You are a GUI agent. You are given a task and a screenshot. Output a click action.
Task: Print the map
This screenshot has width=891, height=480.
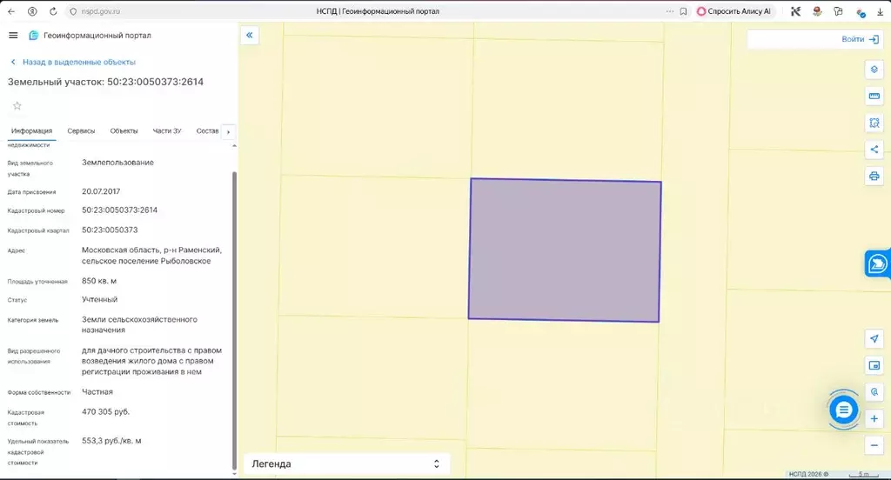874,177
